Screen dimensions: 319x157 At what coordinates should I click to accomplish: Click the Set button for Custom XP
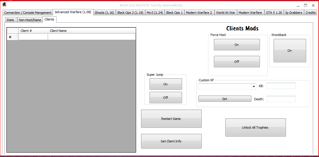[x=225, y=99]
